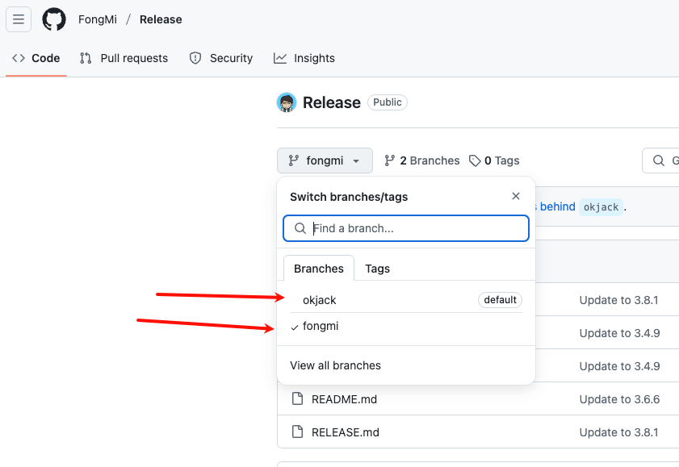
Task: Open the Insights tab
Action: 304,58
